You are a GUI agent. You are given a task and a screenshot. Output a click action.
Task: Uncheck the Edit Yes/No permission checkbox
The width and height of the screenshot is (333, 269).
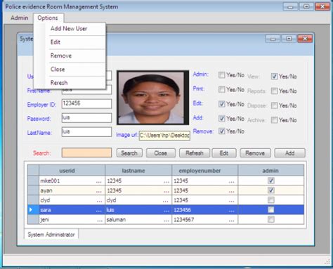point(221,104)
